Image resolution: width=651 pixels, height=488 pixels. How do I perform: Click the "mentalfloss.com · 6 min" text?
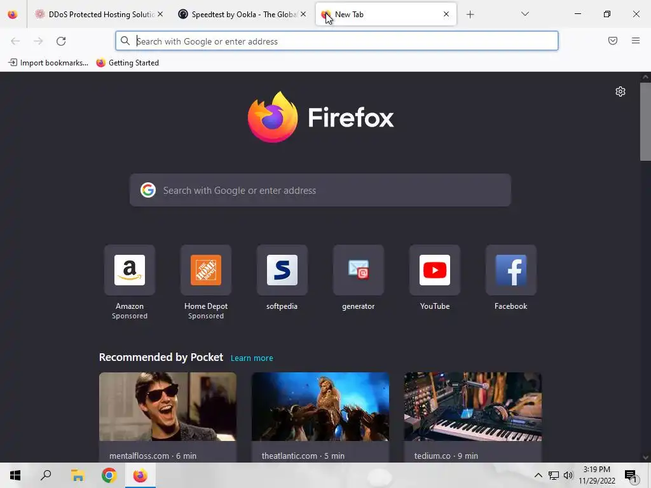[153, 456]
